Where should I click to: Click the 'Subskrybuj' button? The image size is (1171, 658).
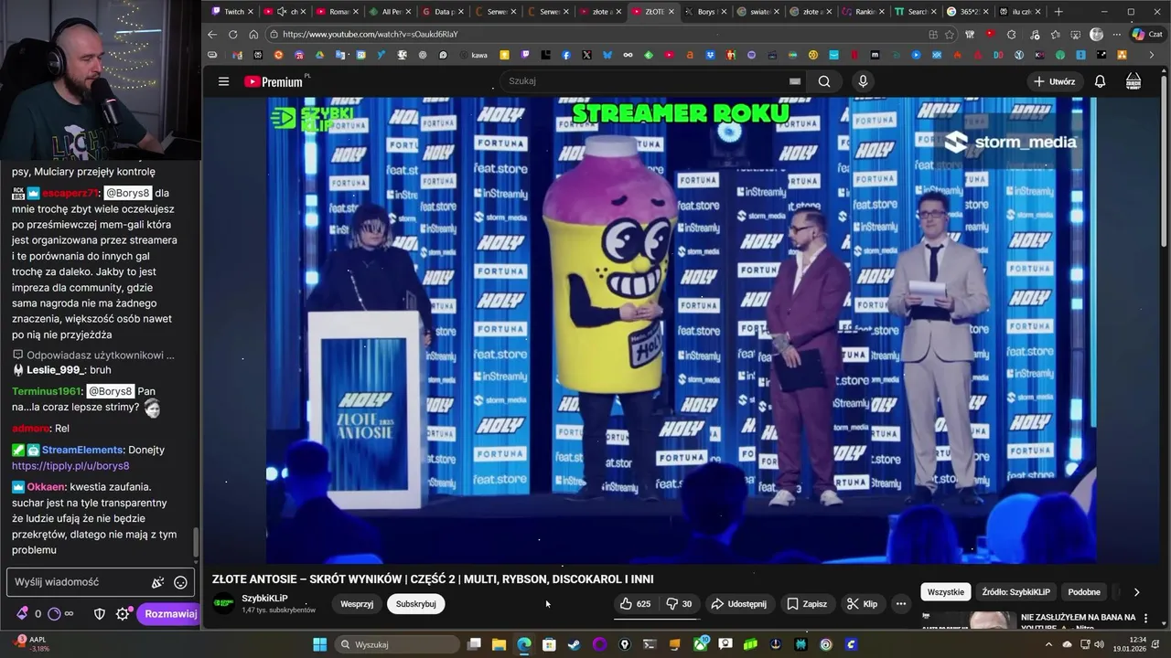point(415,604)
